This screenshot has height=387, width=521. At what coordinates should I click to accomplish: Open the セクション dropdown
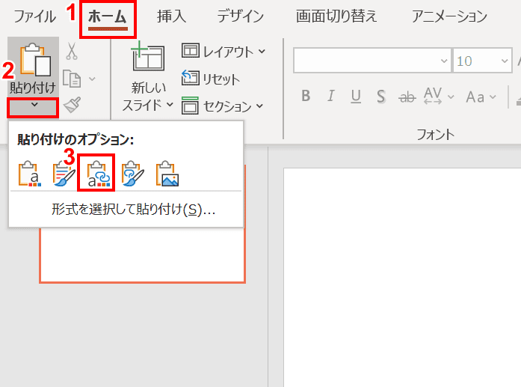click(x=222, y=106)
